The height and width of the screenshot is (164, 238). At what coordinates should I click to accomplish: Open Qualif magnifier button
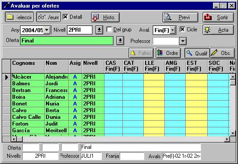[197, 53]
